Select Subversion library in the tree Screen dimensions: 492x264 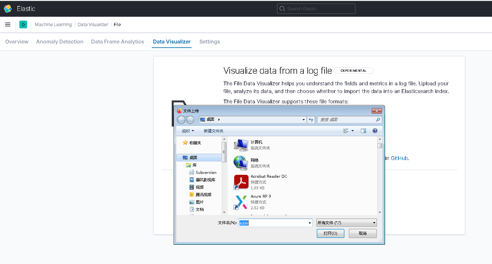click(x=206, y=172)
